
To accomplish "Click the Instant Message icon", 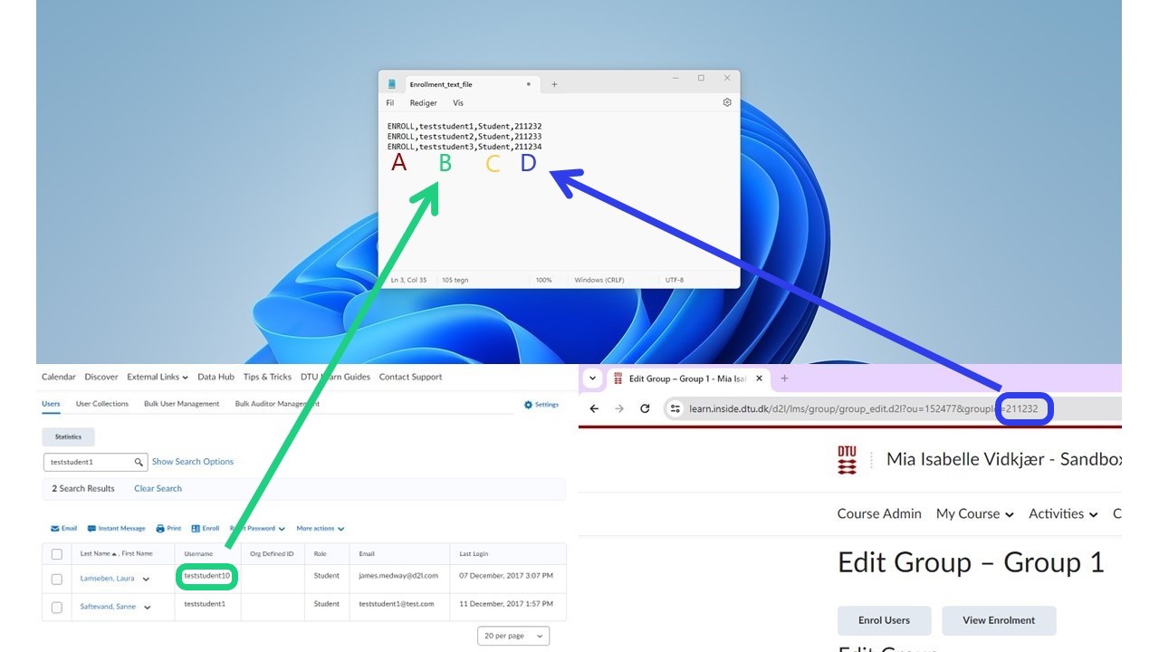I will [92, 529].
